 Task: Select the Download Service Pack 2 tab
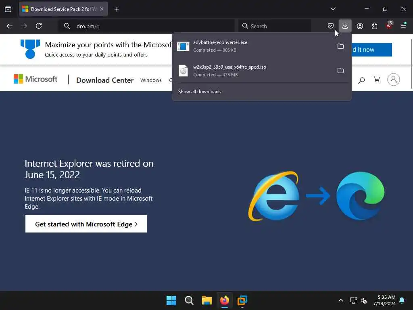point(63,9)
